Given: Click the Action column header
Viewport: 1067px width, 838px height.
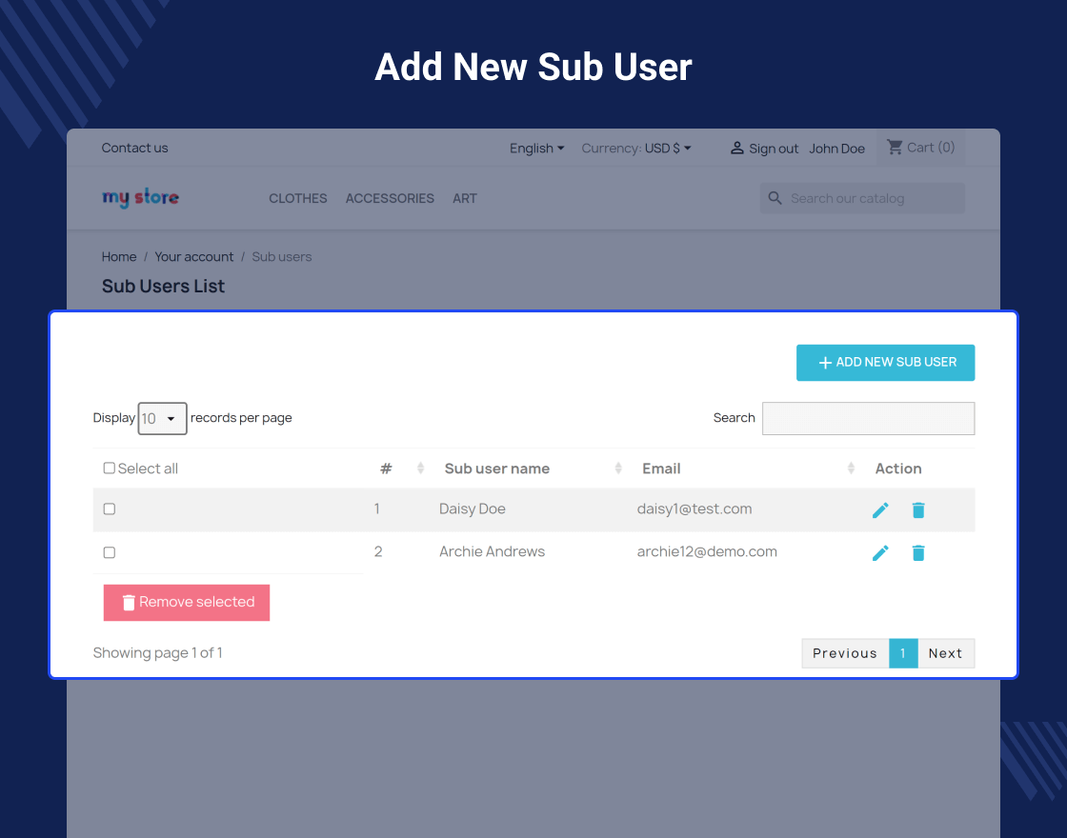Looking at the screenshot, I should (x=898, y=469).
